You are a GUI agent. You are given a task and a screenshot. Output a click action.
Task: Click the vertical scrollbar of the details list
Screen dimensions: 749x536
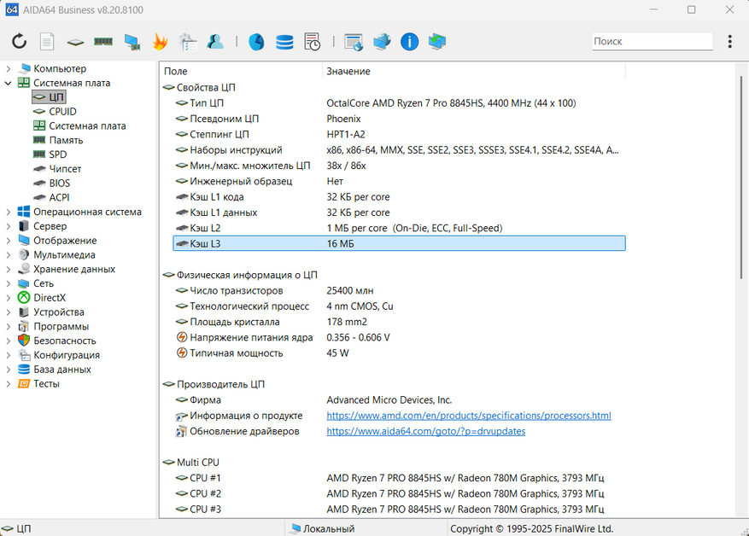(741, 178)
